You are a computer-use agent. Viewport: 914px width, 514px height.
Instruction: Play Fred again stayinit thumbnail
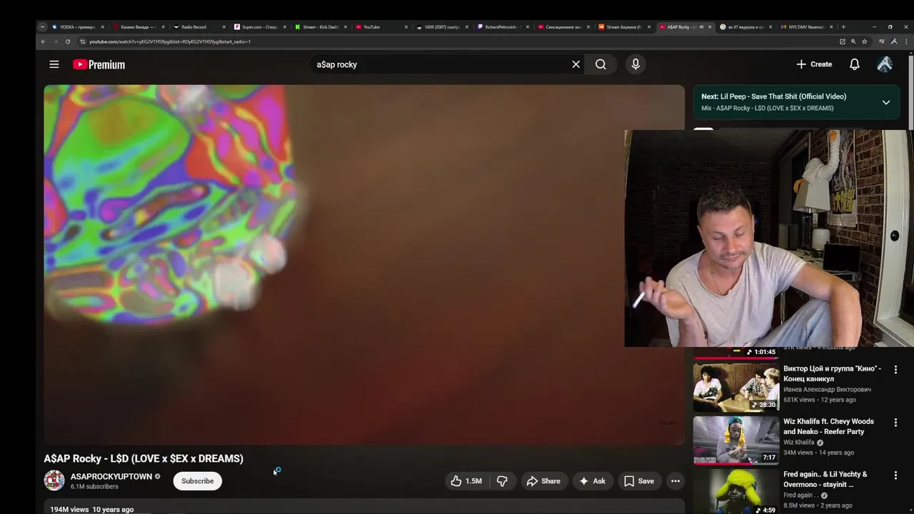tap(735, 491)
